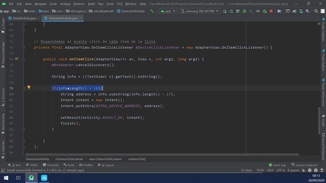Open the Tools menu
326x183 pixels.
[x=110, y=4]
